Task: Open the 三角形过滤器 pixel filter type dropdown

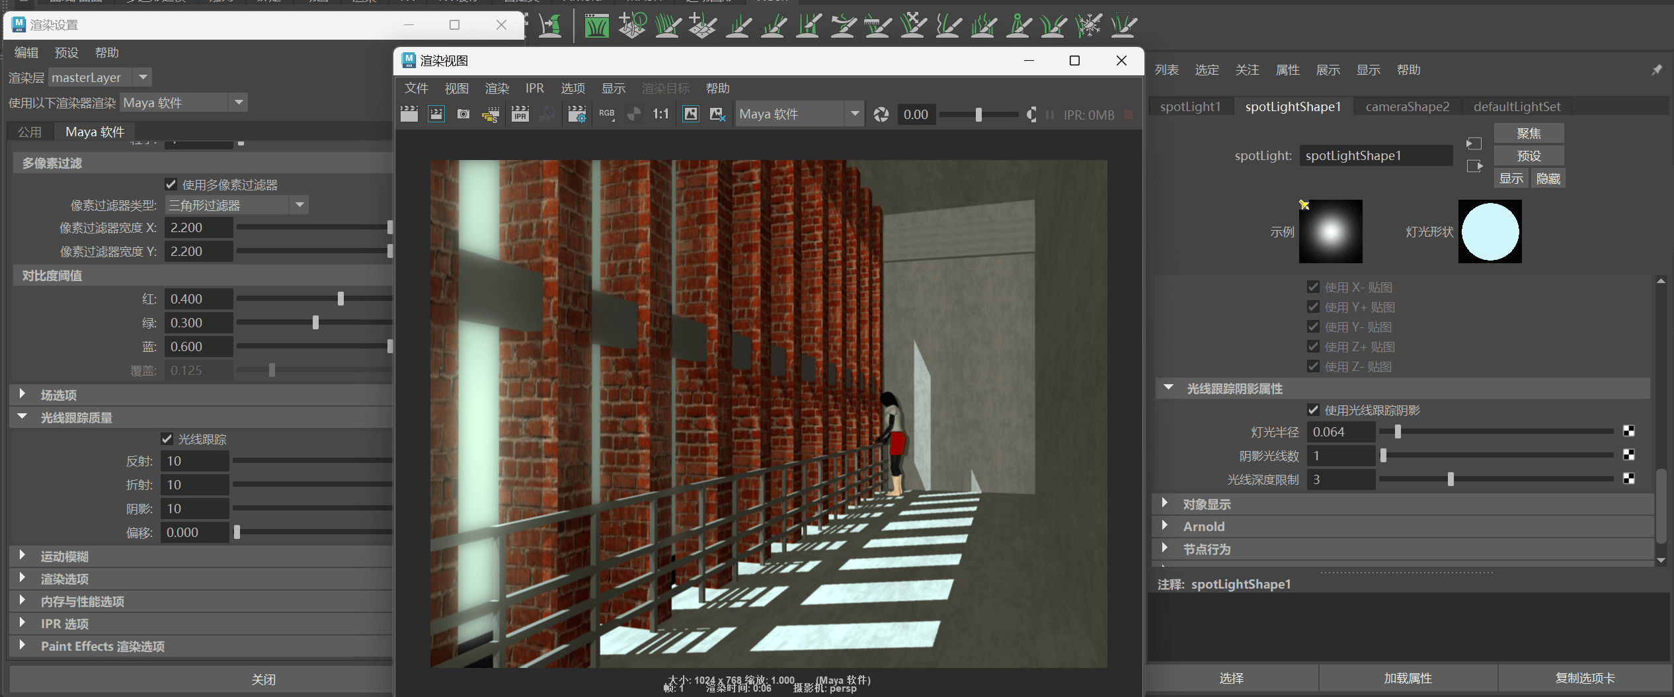Action: pos(236,205)
